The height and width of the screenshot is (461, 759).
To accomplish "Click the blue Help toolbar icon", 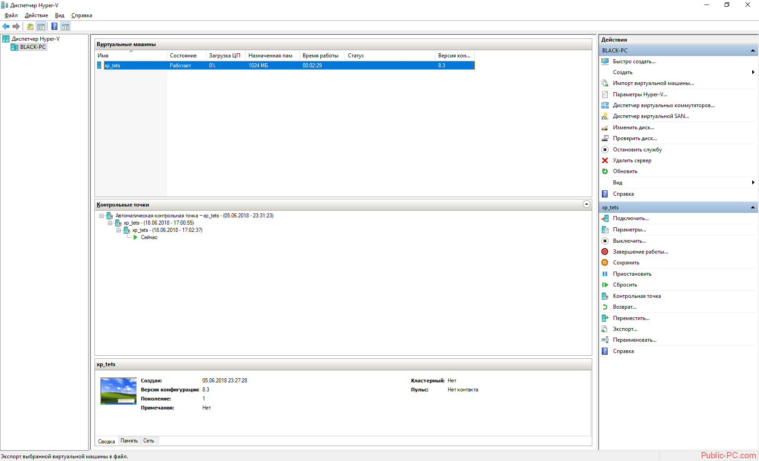I will click(54, 26).
